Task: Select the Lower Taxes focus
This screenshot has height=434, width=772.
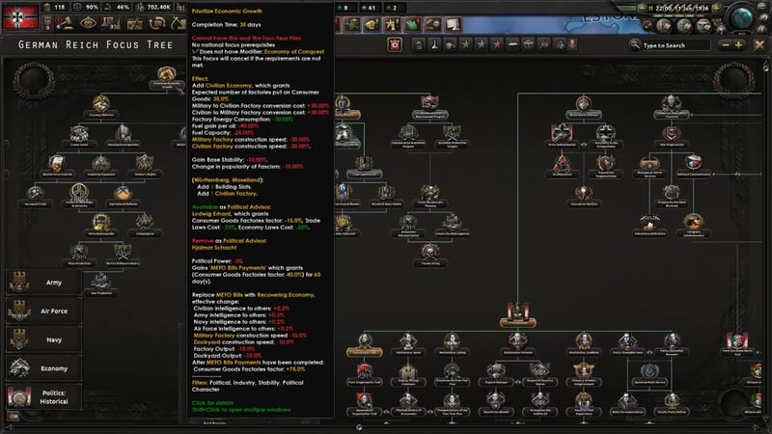Action: point(79,136)
